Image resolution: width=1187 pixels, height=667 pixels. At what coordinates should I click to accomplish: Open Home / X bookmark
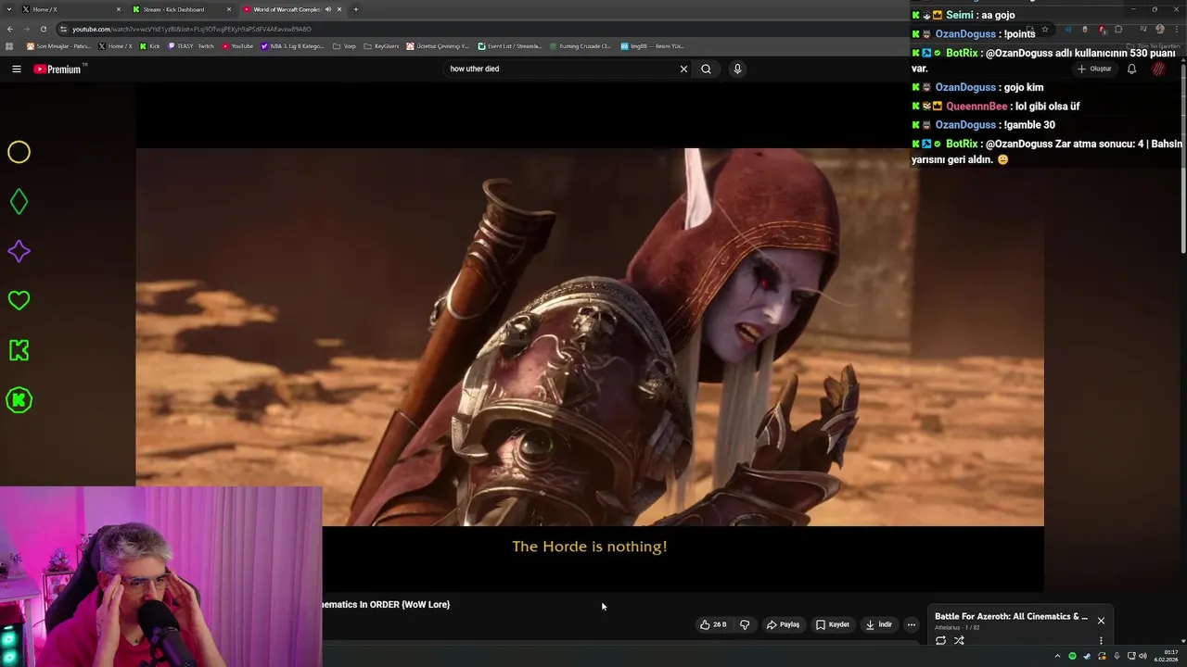pyautogui.click(x=116, y=45)
